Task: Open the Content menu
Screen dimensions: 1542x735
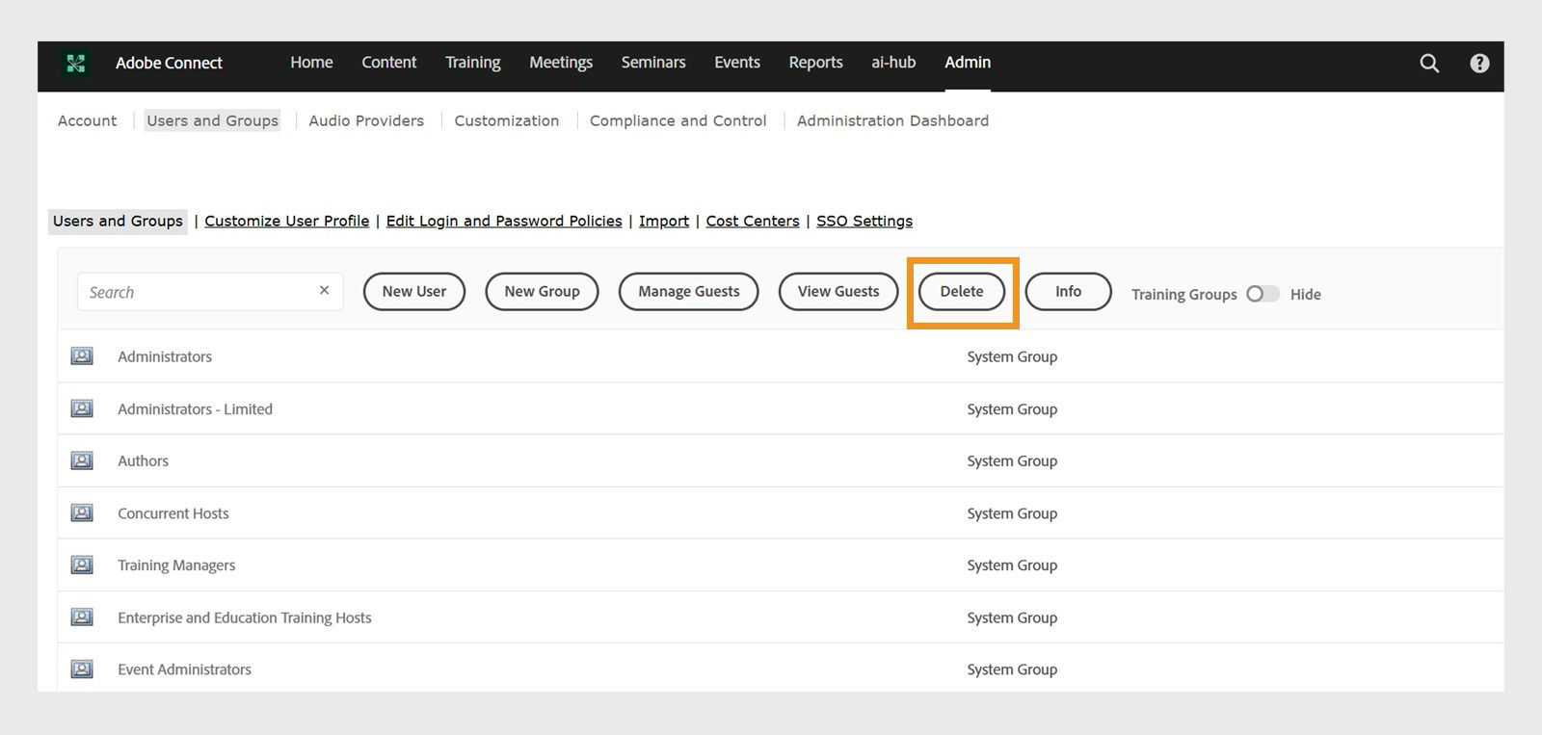Action: pyautogui.click(x=389, y=62)
